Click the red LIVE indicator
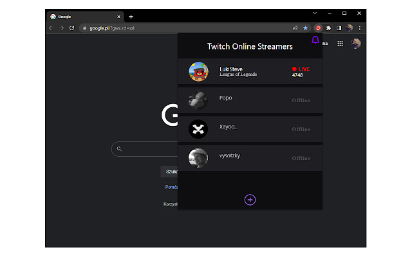 coord(301,69)
